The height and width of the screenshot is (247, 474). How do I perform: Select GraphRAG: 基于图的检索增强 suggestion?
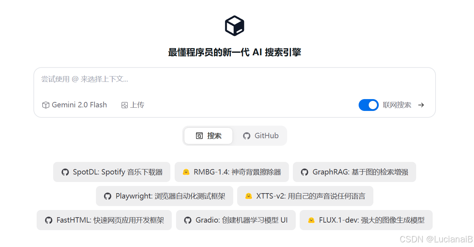click(x=354, y=172)
